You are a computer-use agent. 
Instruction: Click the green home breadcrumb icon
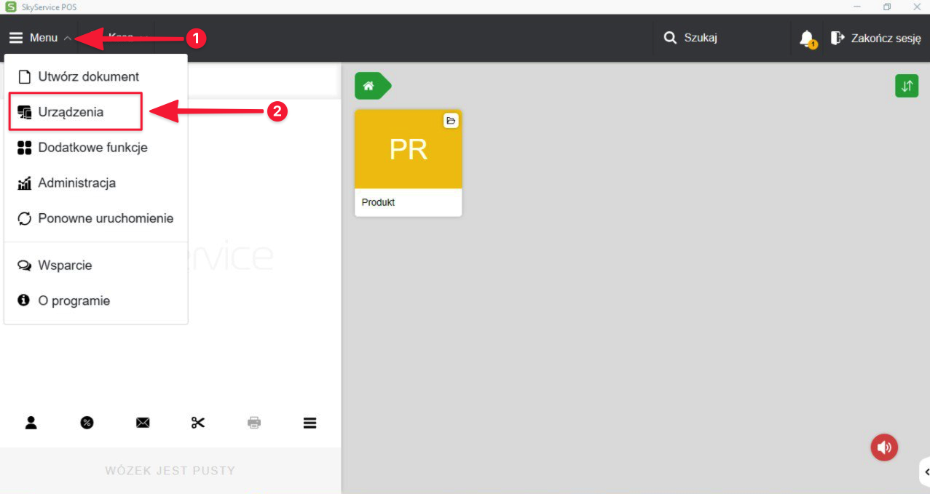369,86
